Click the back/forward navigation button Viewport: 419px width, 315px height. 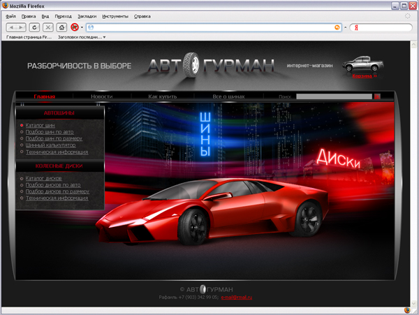click(16, 27)
